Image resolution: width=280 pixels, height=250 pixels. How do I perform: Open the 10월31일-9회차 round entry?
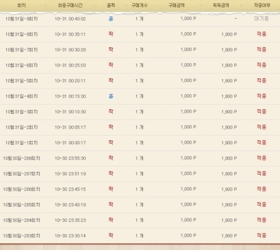(22, 19)
